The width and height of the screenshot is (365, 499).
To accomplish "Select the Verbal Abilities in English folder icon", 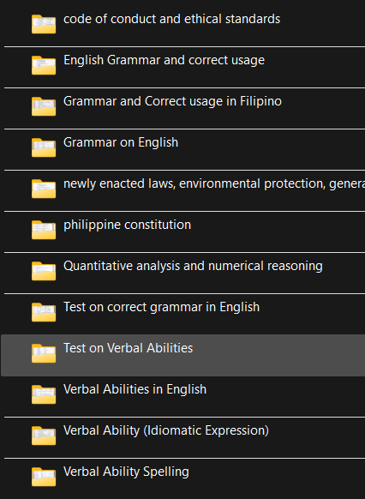I will [x=44, y=394].
